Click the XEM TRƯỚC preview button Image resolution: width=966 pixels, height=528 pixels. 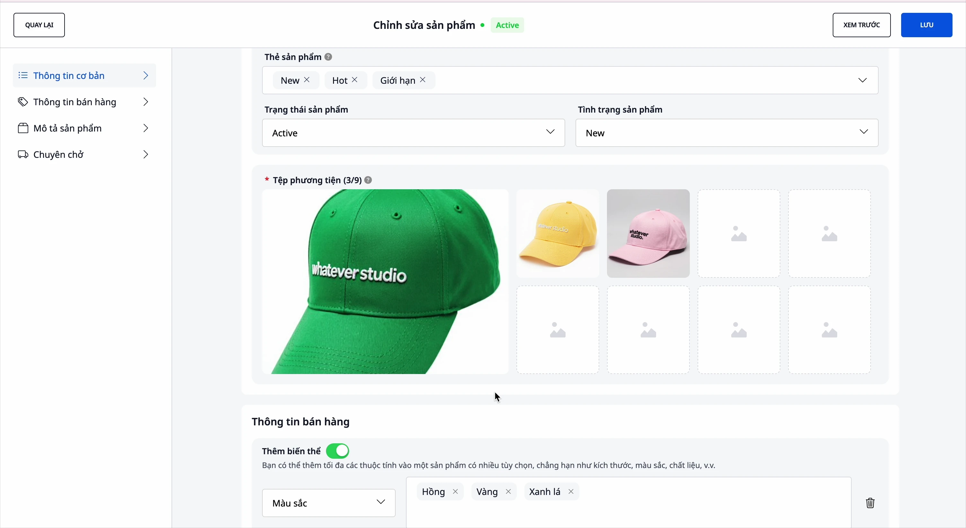[861, 25]
